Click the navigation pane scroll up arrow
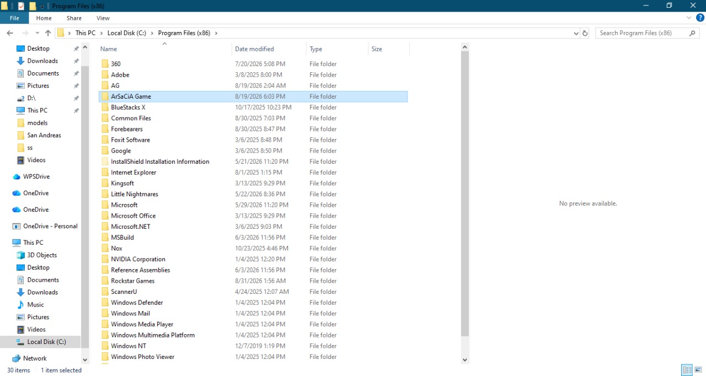The width and height of the screenshot is (706, 376). click(85, 48)
